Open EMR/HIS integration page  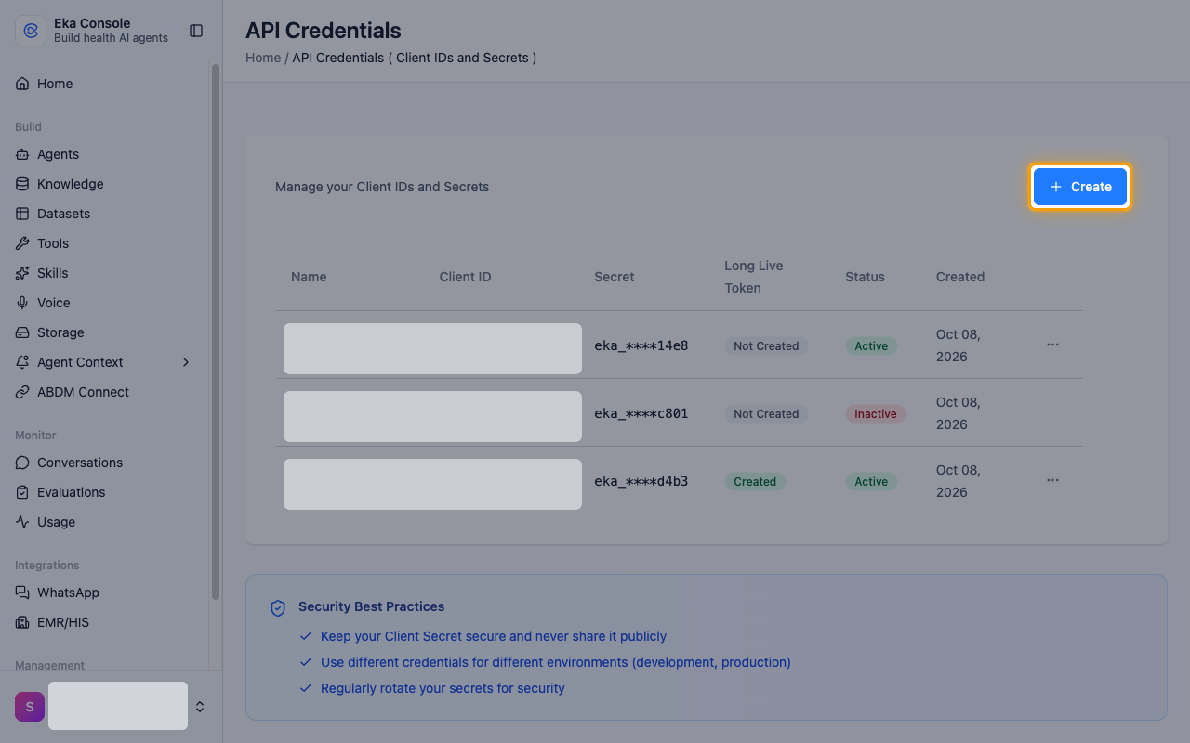(x=104, y=622)
